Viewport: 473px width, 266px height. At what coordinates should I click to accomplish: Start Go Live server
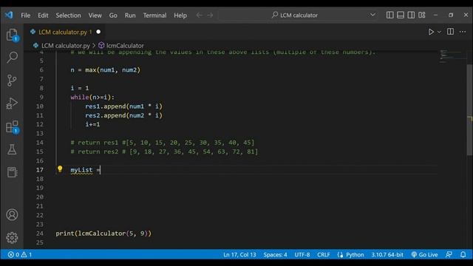click(424, 254)
